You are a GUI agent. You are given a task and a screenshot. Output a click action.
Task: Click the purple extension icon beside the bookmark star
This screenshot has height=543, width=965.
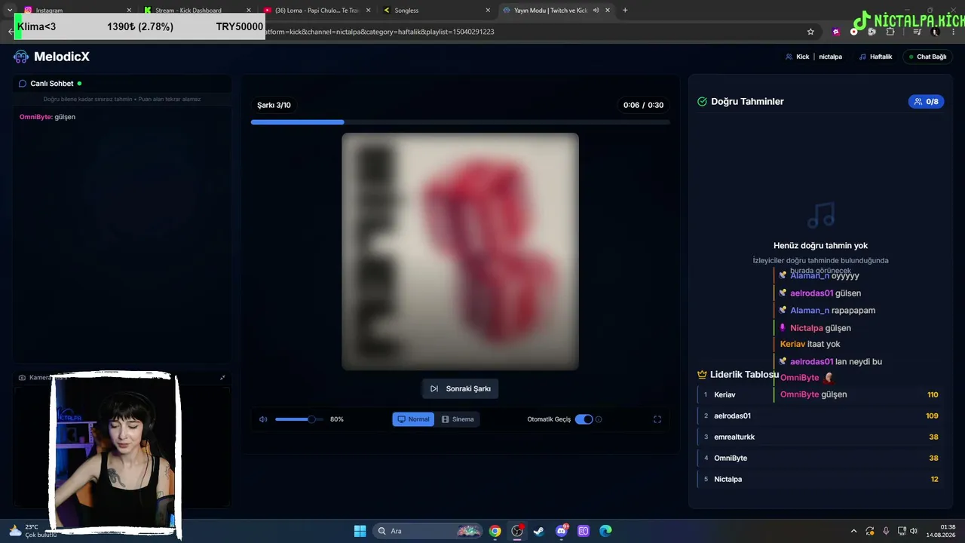tap(835, 32)
